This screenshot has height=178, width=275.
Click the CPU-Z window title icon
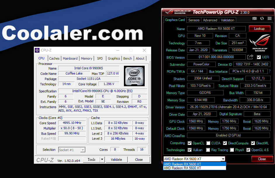point(37,50)
